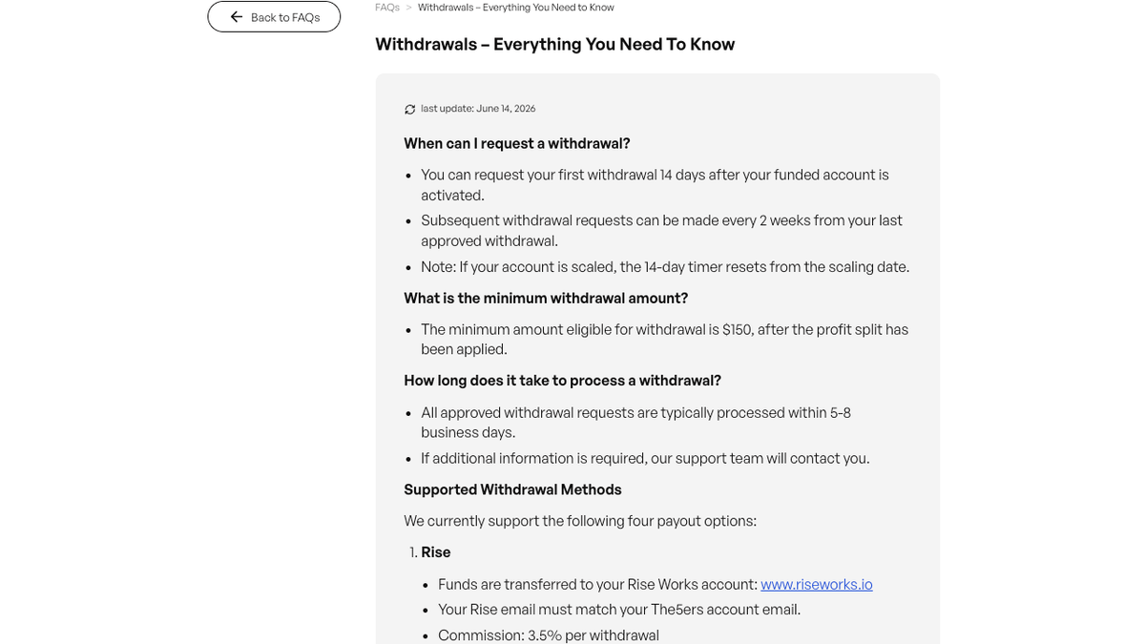Select the Withdrawals breadcrumb item at top
The height and width of the screenshot is (644, 1145).
tap(516, 8)
